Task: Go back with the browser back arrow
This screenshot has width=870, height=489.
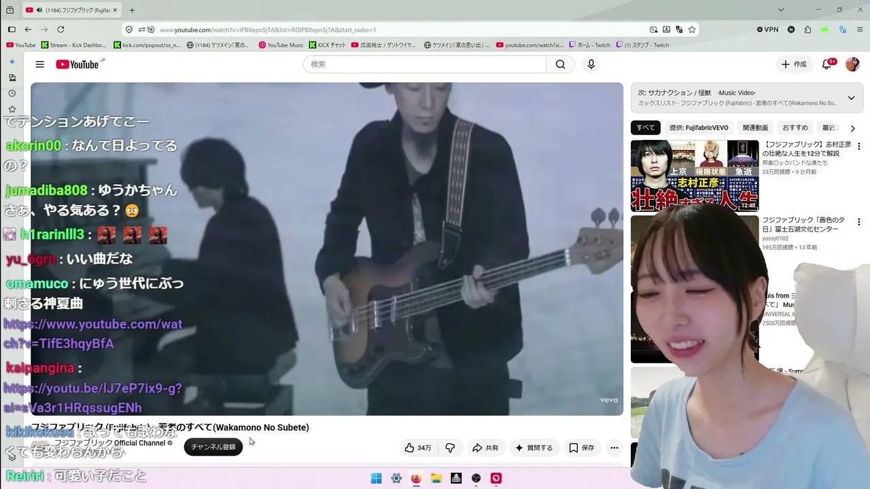Action: (x=28, y=30)
